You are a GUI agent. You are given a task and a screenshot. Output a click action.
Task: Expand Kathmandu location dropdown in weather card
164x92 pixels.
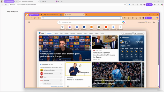130,38
